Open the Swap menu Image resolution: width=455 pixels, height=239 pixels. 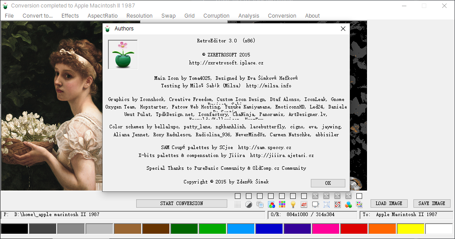pos(168,15)
